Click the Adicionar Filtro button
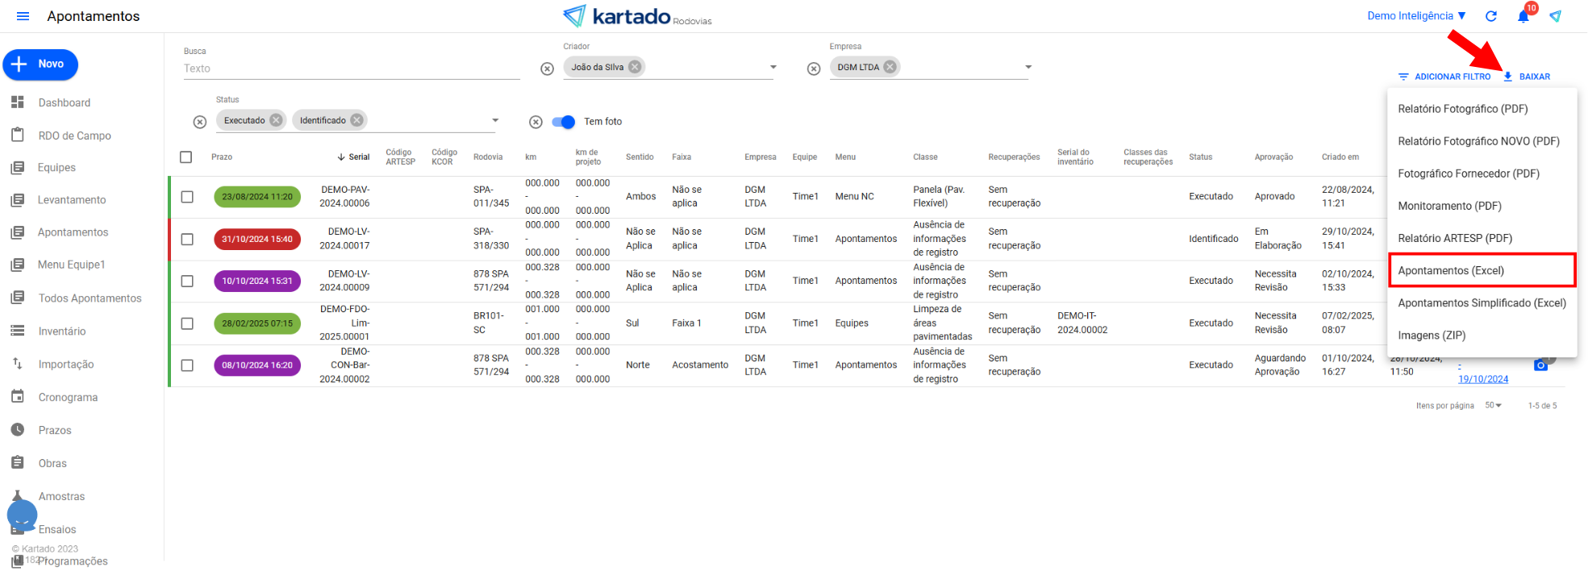The image size is (1588, 576). [x=1444, y=77]
